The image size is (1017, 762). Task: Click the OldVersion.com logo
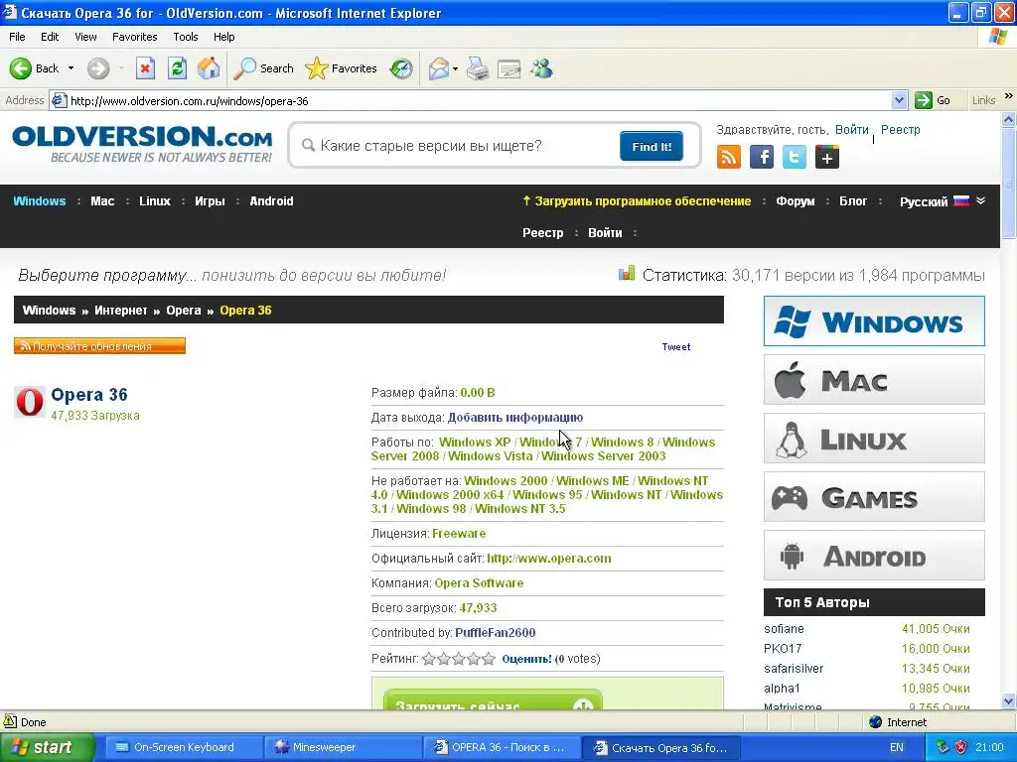142,144
